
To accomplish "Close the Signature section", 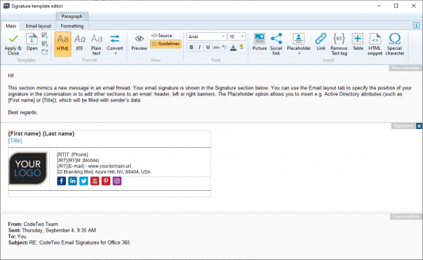I will click(419, 126).
